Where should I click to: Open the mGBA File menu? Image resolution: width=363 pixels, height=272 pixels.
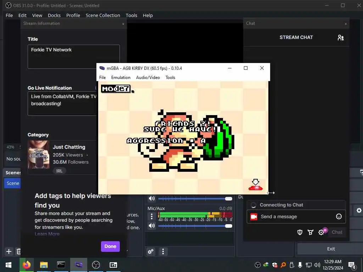[x=102, y=78]
